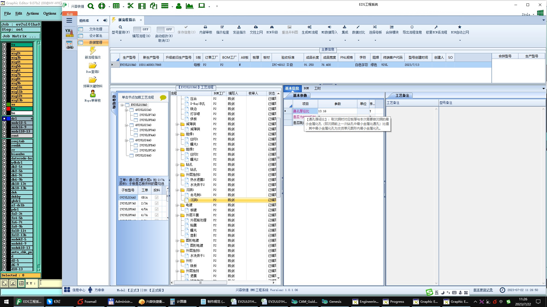Click the red swatch beside layer bs
Screen dimensions: 547x307
(9, 109)
